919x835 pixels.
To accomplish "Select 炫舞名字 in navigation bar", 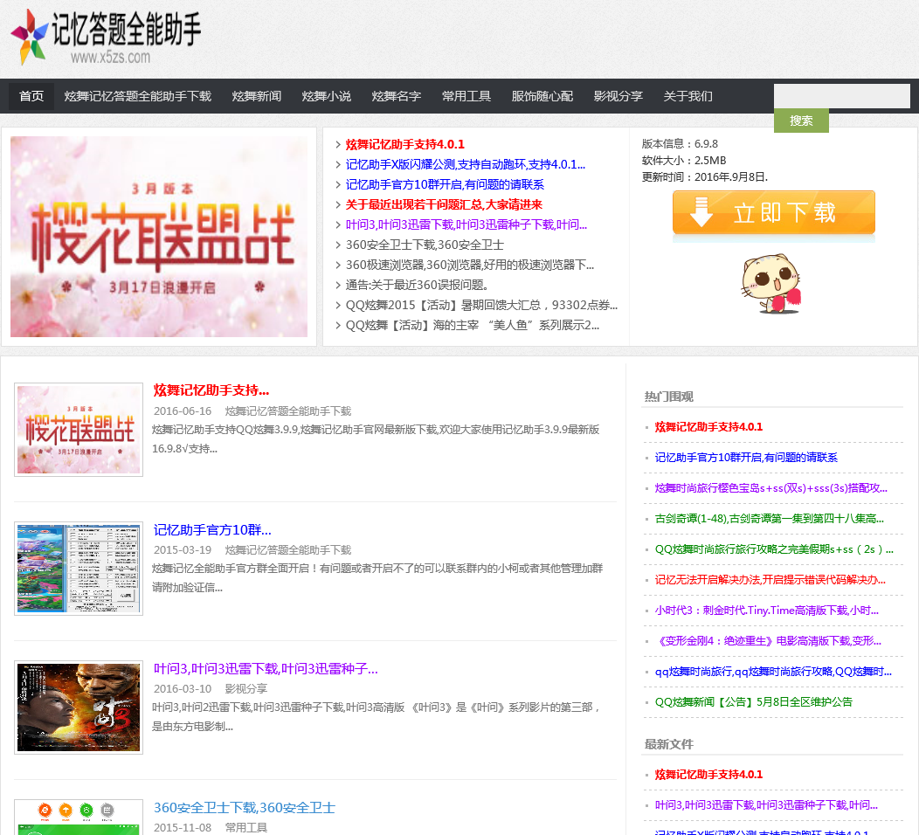I will pyautogui.click(x=397, y=96).
